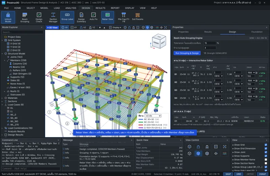Open the Design Summary
The width and height of the screenshot is (270, 176).
pyautogui.click(x=81, y=17)
